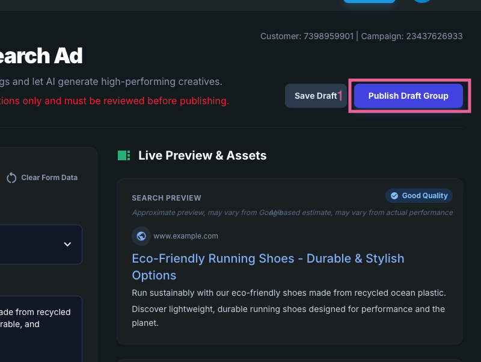
Task: Click the Search Ad page heading
Action: [x=40, y=55]
